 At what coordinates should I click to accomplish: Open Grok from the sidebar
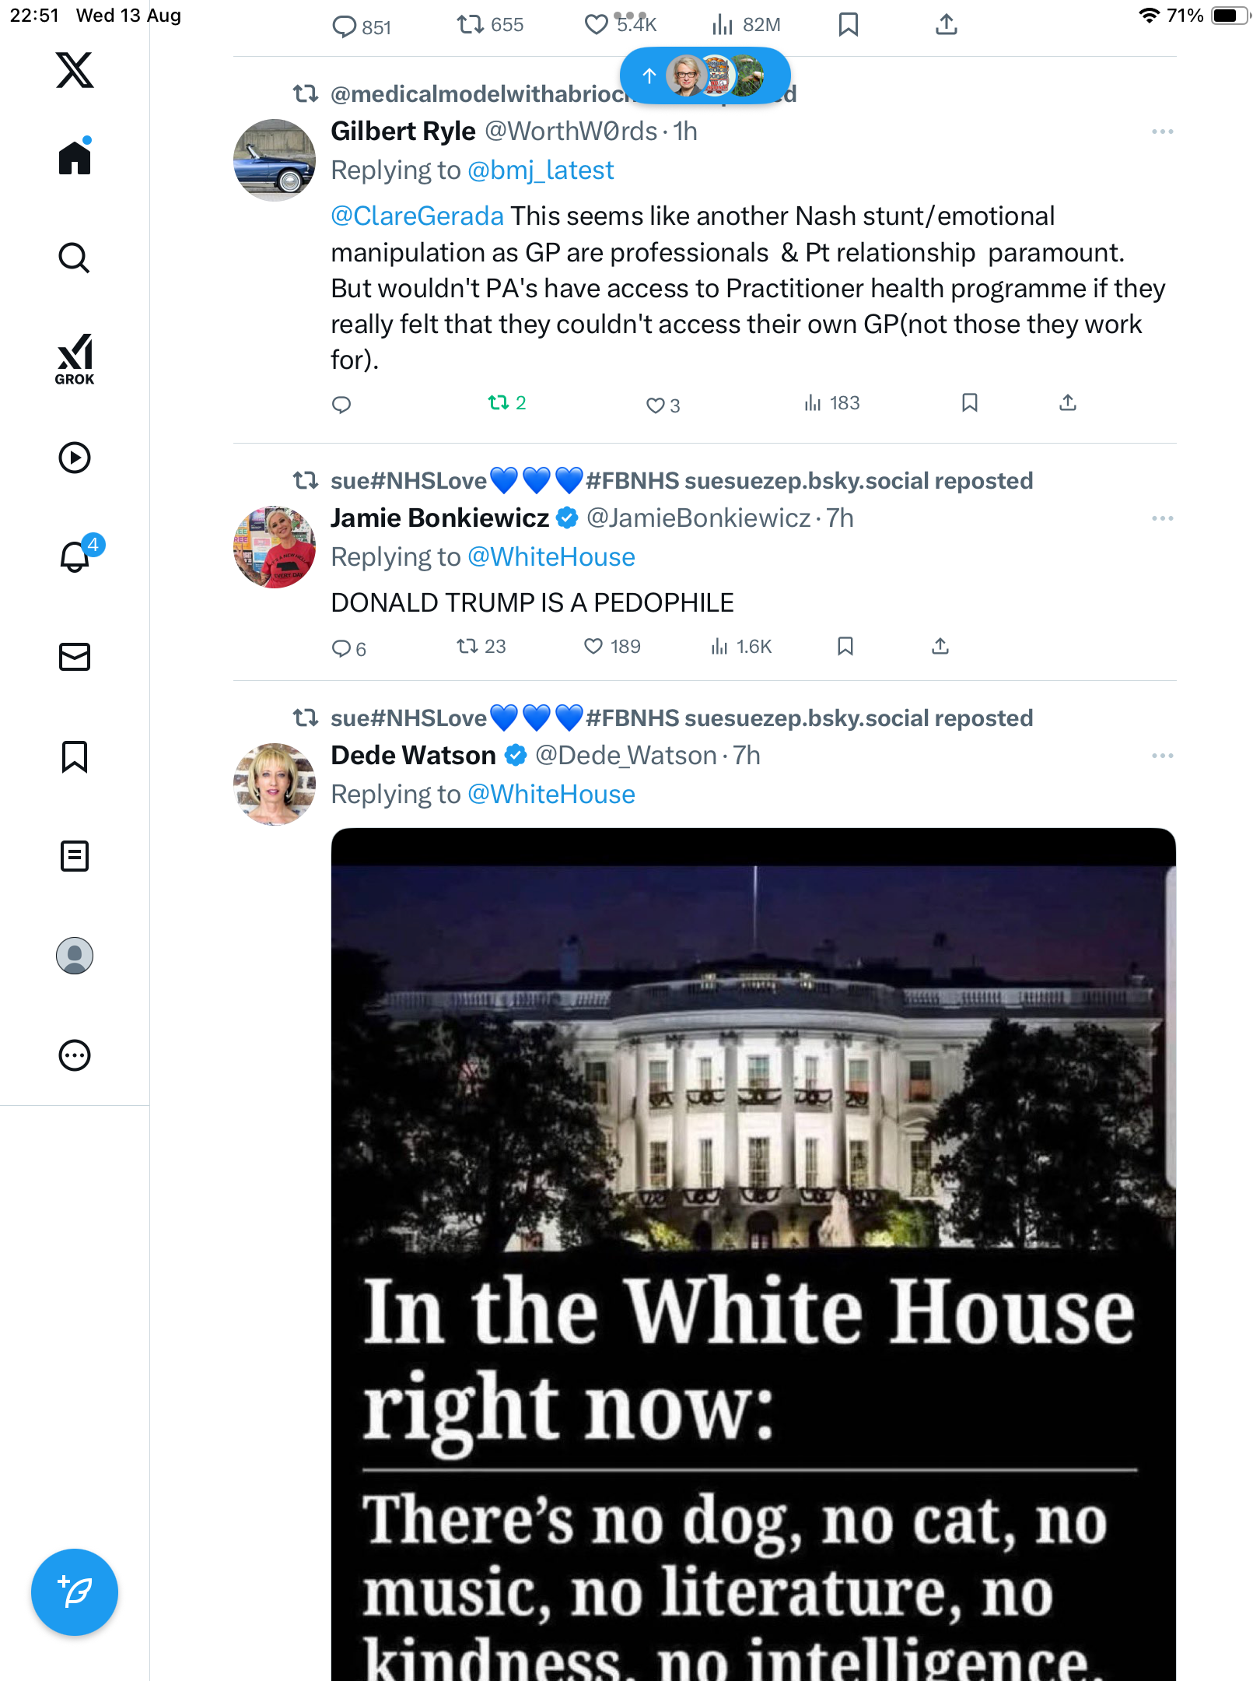point(75,359)
